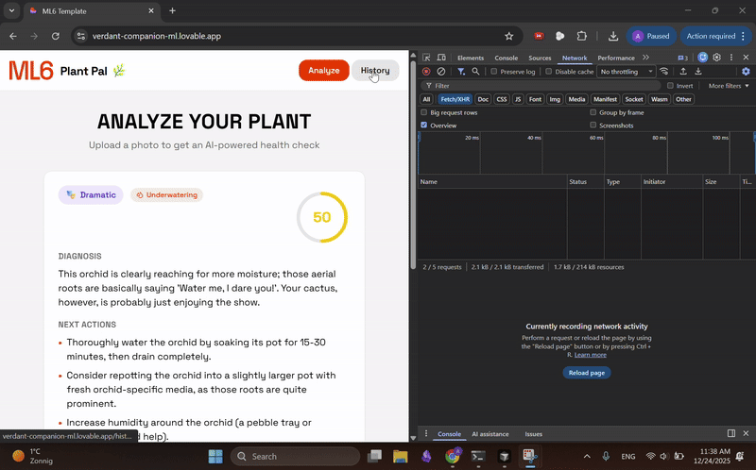This screenshot has height=470, width=756.
Task: Toggle the network filter funnel icon
Action: point(461,72)
